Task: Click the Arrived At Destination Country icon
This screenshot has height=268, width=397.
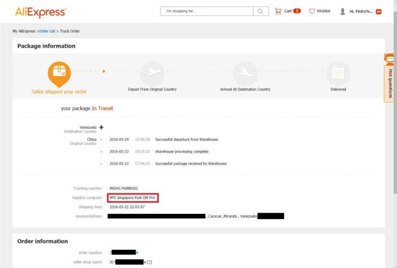Action: (x=245, y=73)
